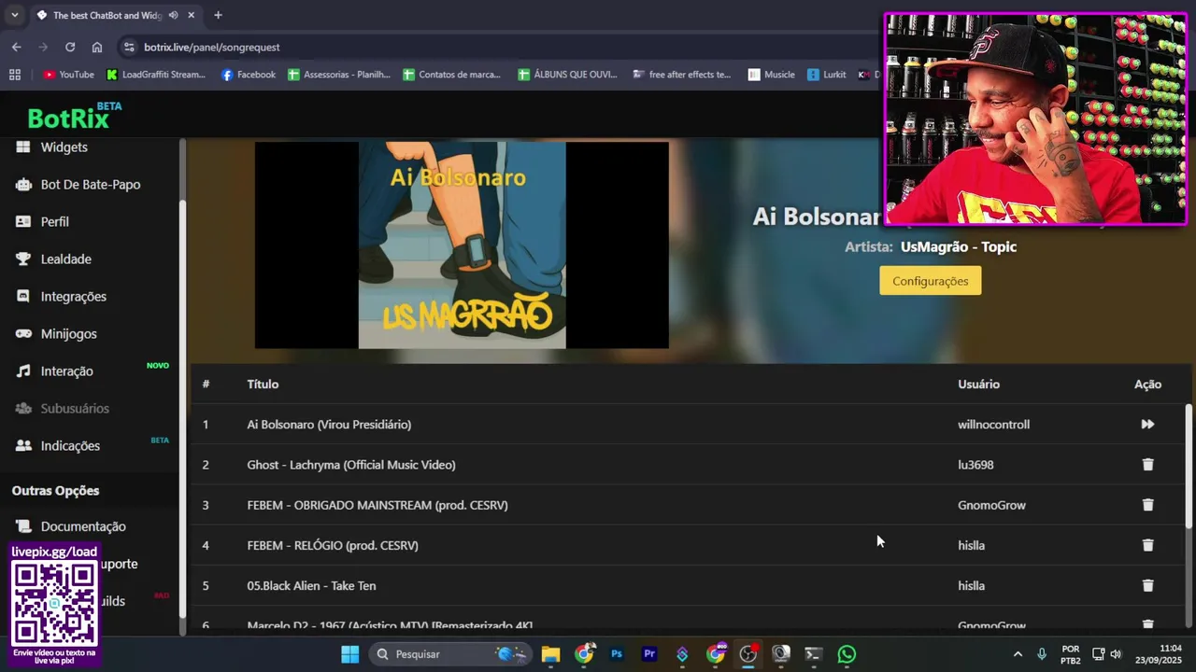The height and width of the screenshot is (672, 1196).
Task: Click the gamepad icon beside Minijogos
Action: coord(22,334)
